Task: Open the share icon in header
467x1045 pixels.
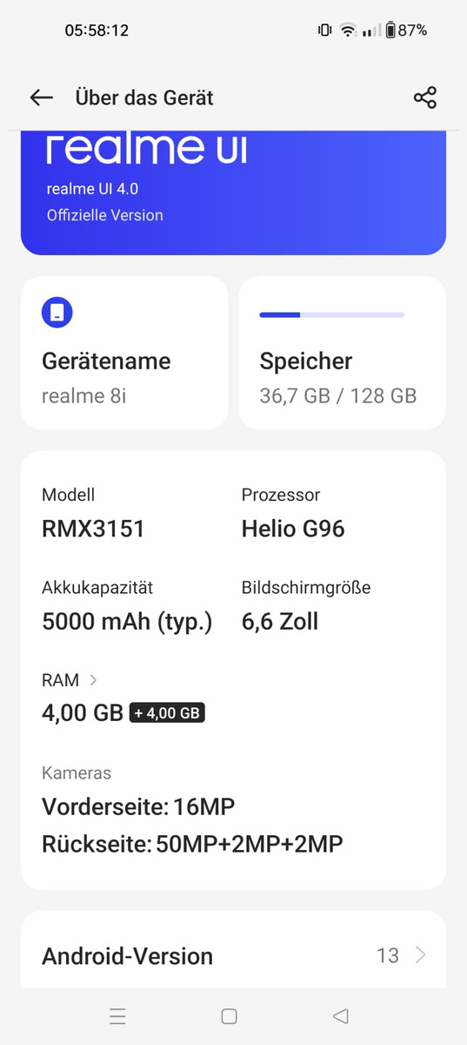Action: pyautogui.click(x=424, y=98)
